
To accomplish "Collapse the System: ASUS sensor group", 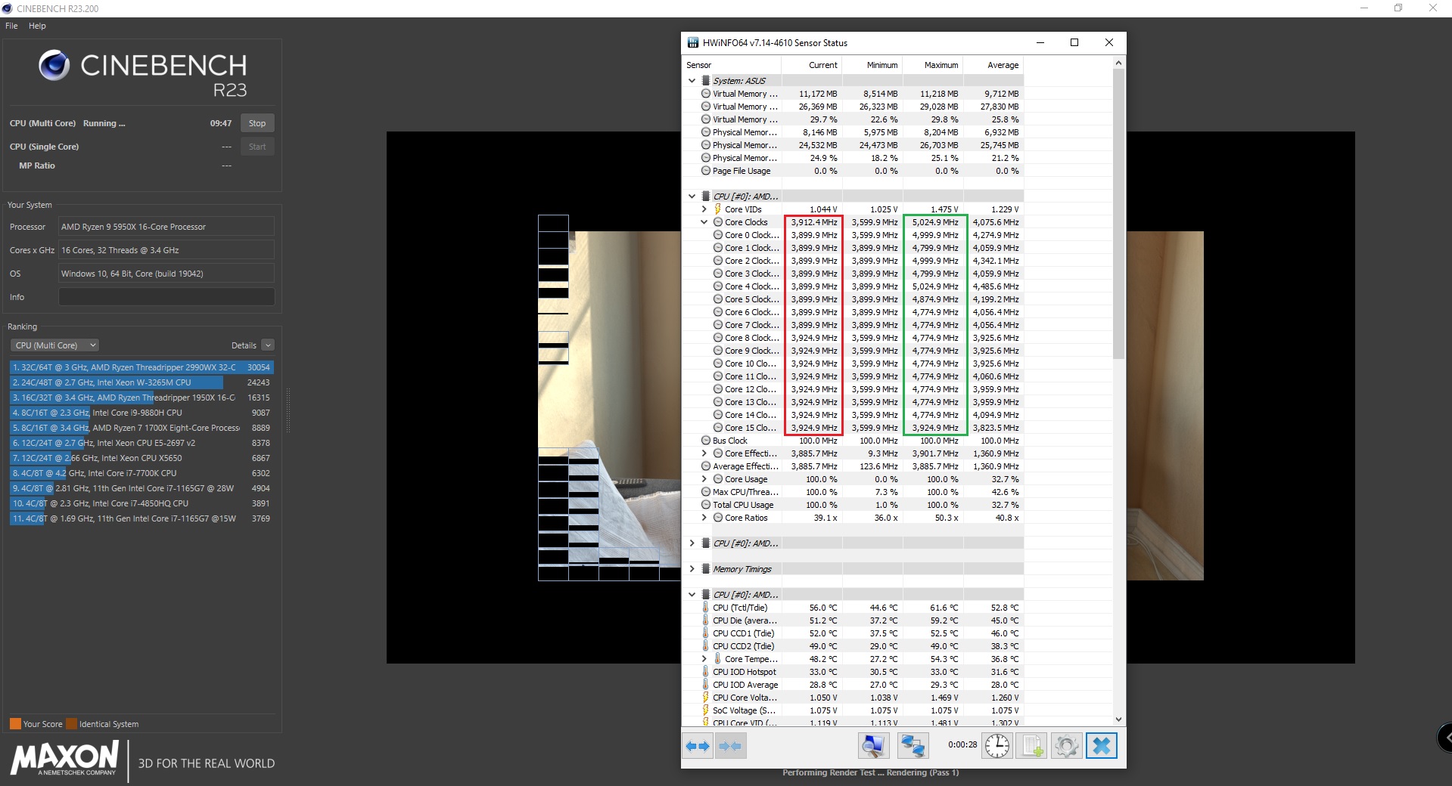I will (692, 81).
